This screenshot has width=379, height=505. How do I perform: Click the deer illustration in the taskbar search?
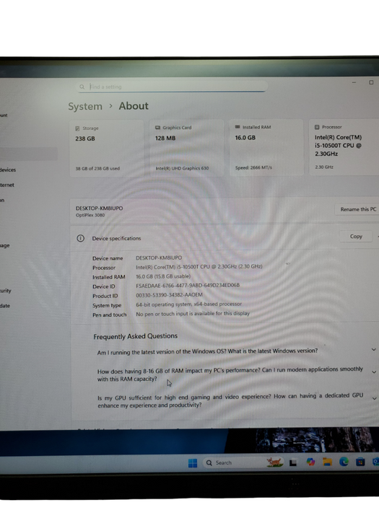click(x=274, y=462)
